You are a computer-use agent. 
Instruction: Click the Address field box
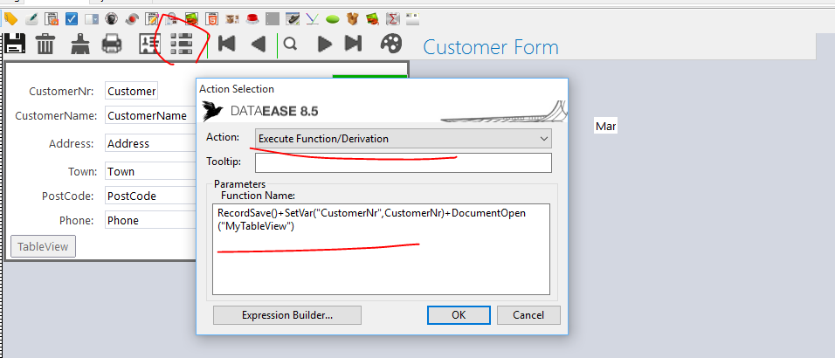151,143
